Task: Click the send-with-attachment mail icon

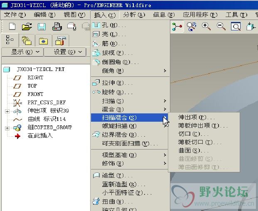Action: (x=72, y=27)
